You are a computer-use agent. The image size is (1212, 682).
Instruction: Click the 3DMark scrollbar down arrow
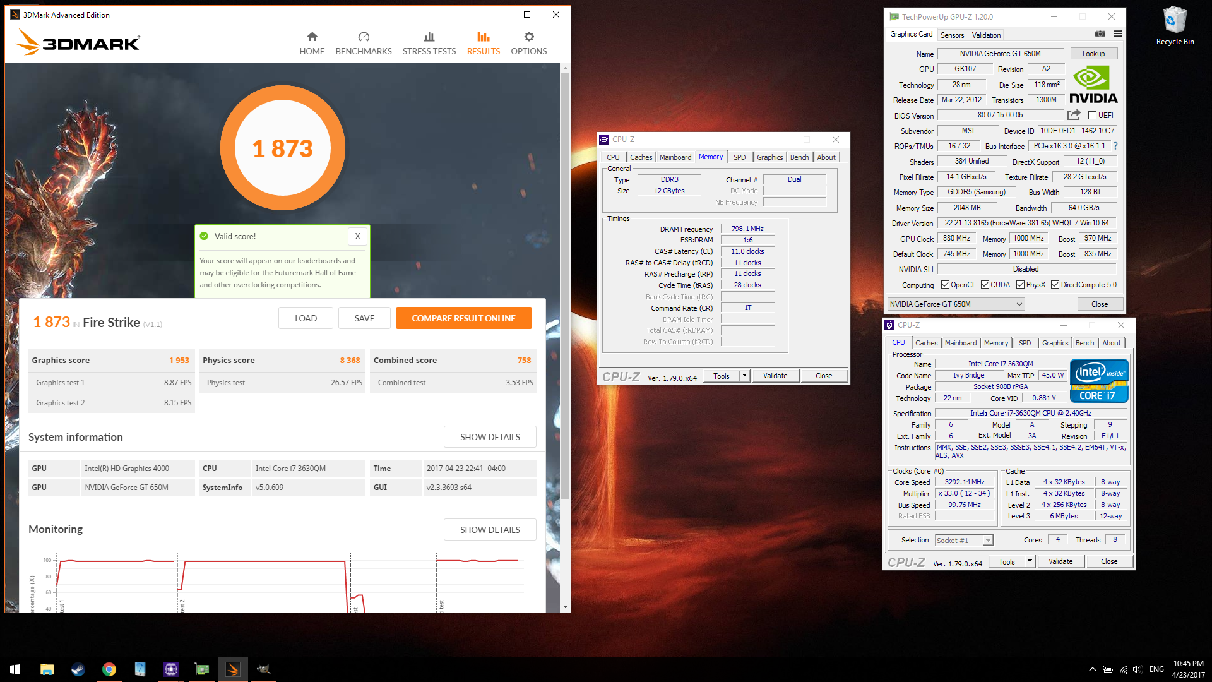tap(565, 607)
